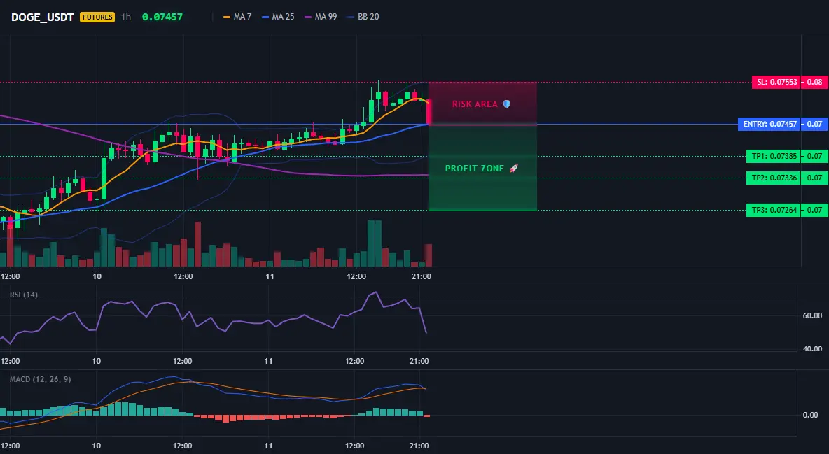Toggle the MA 25 legend entry
The image size is (829, 454).
tap(277, 17)
